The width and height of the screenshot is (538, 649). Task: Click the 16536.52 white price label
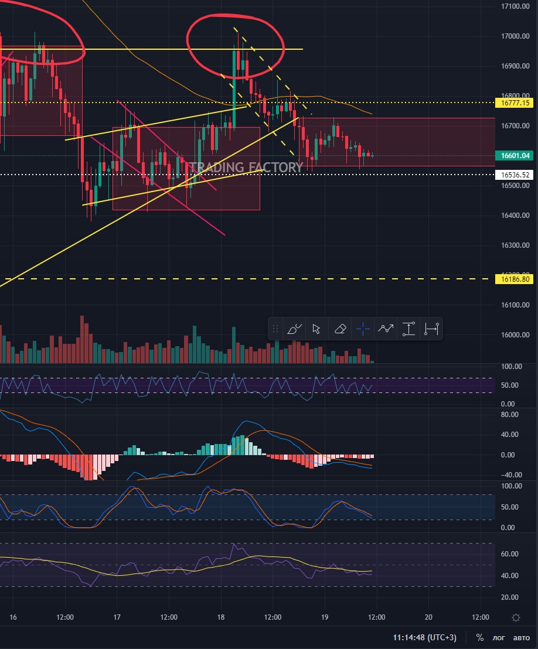[516, 175]
